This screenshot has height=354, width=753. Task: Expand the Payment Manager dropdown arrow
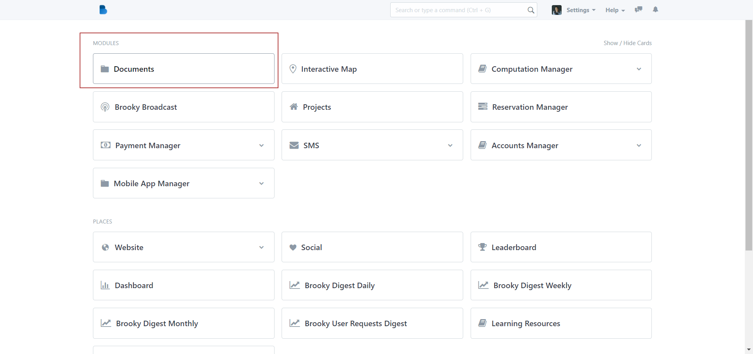coord(262,145)
